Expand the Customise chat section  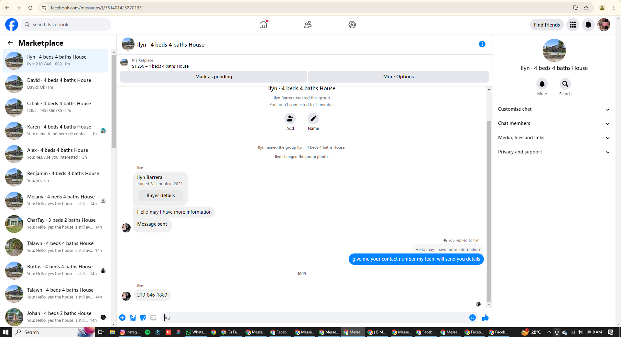tap(554, 109)
